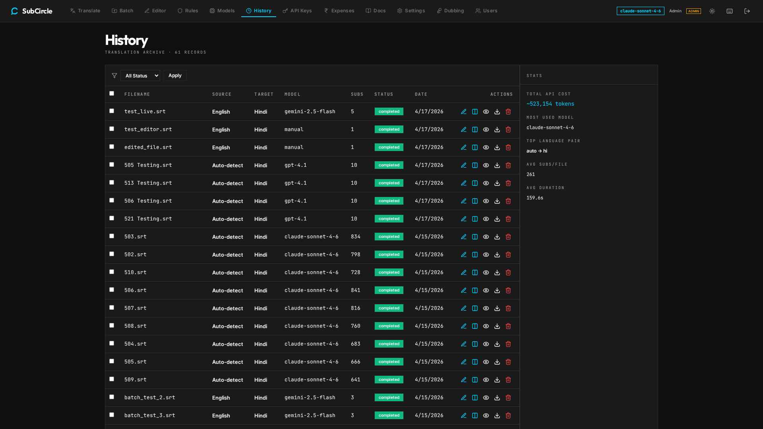Viewport: 763px width, 429px height.
Task: Go to the SubCircle home logo
Action: click(32, 11)
